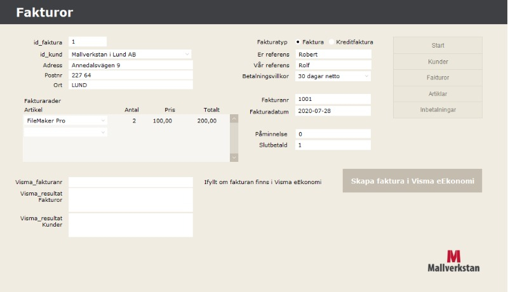Click the Ort field
The width and height of the screenshot is (508, 292).
pyautogui.click(x=131, y=85)
